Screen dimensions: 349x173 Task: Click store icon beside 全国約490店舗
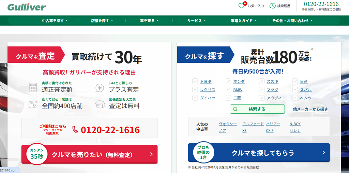click(33, 104)
